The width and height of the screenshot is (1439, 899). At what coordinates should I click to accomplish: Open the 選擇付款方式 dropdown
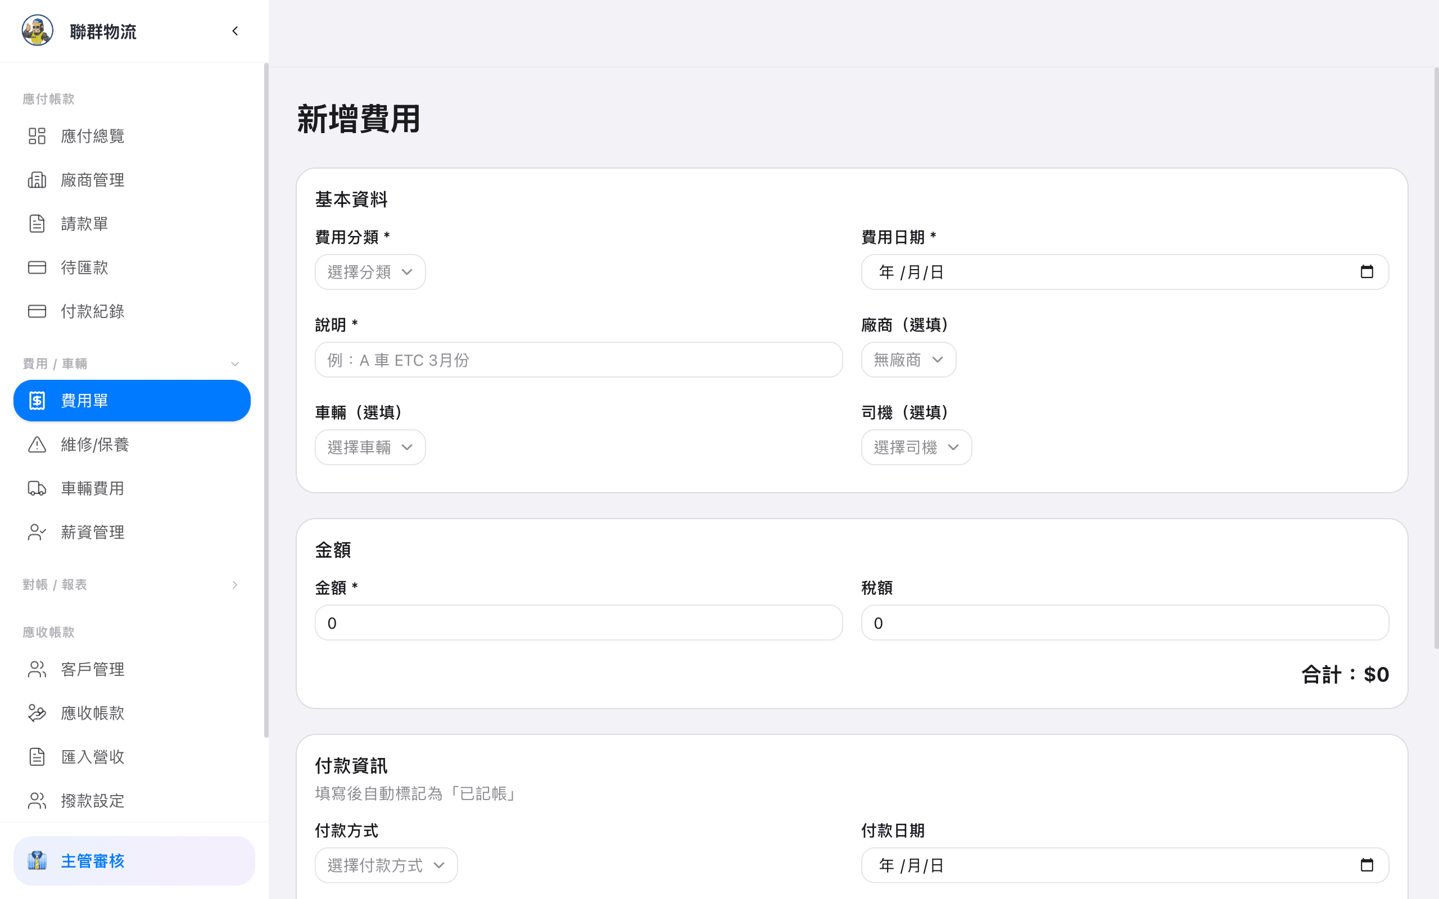point(386,865)
